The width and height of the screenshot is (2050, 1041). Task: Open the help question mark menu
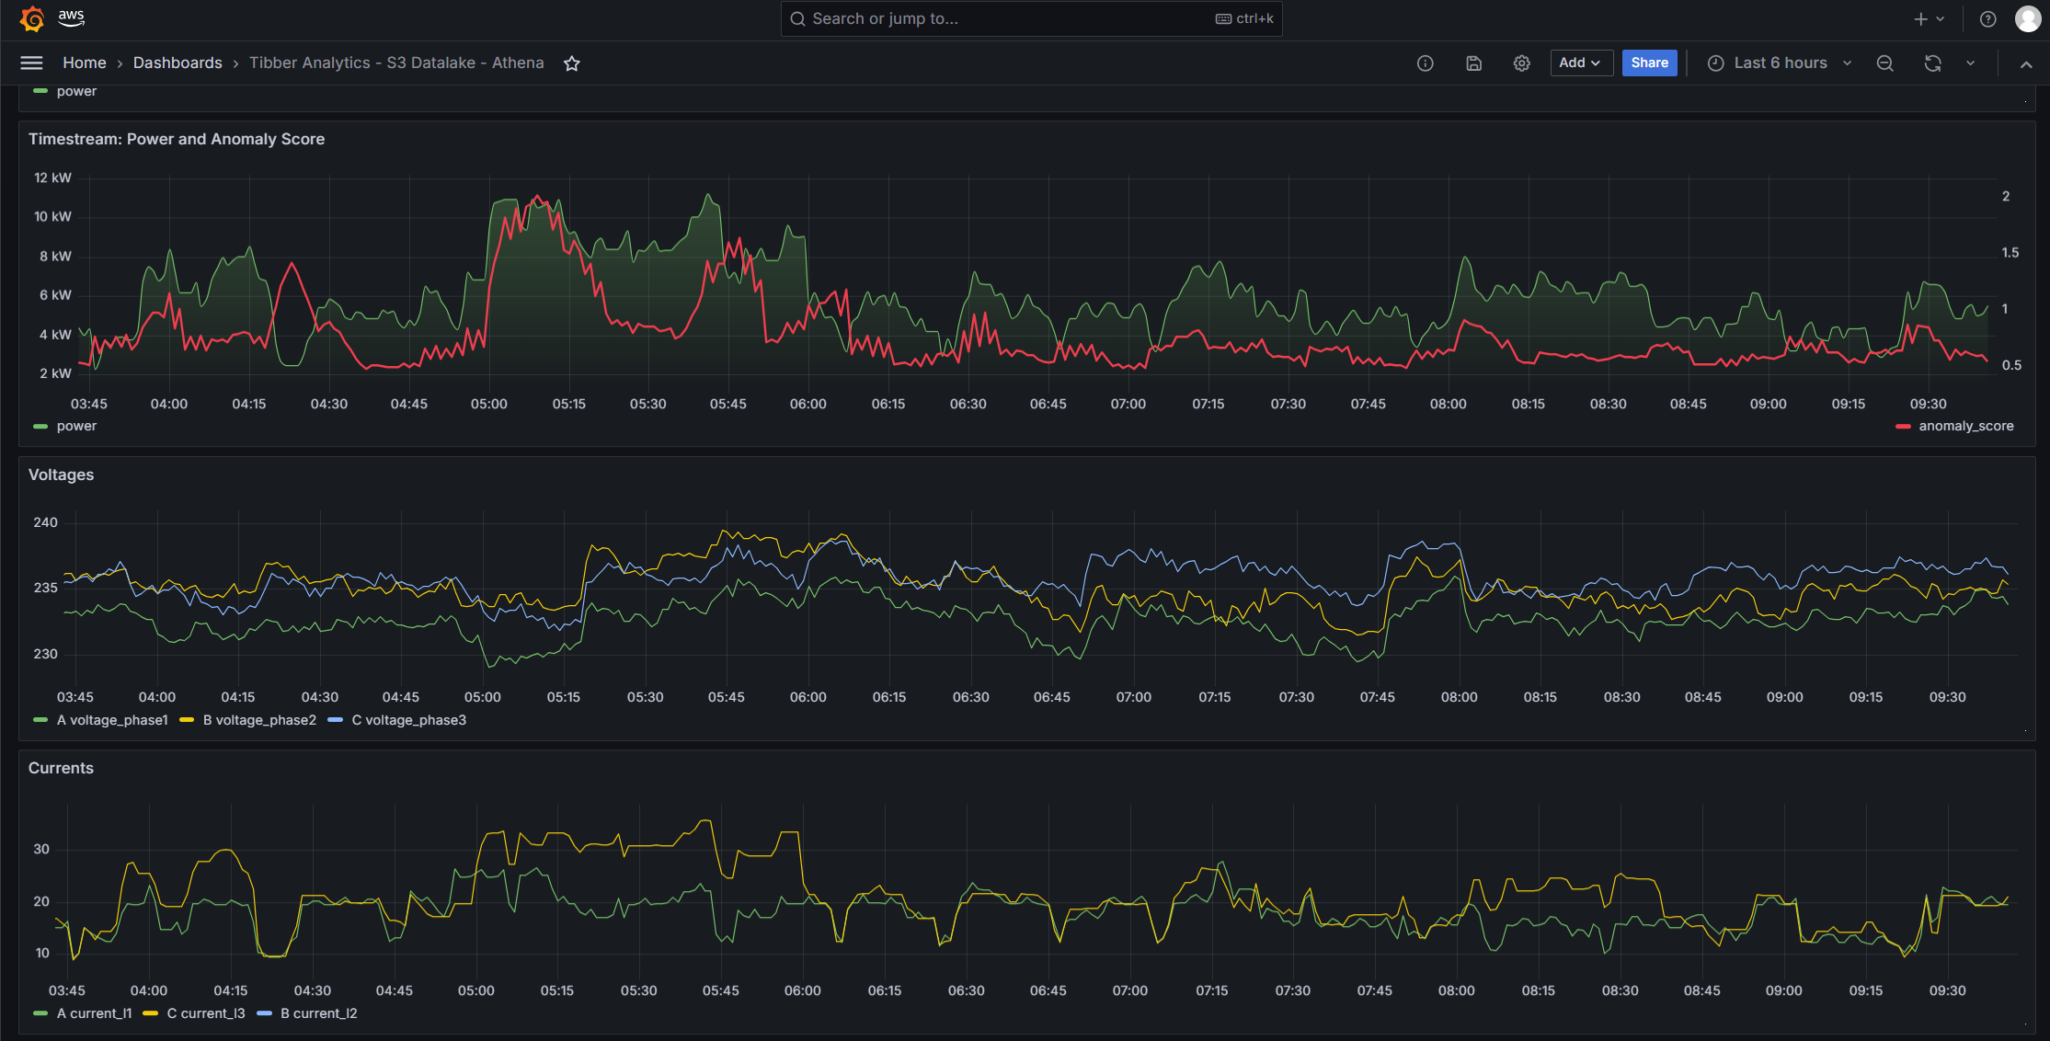click(x=1987, y=19)
